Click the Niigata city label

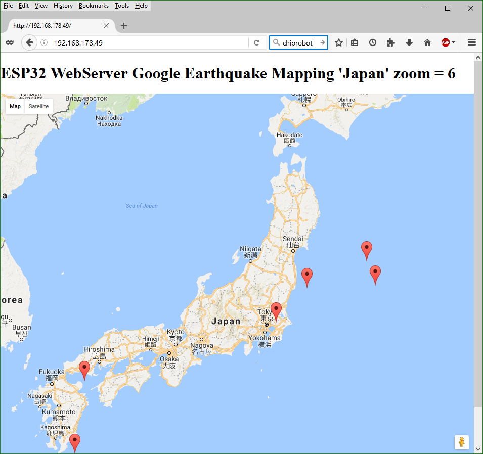250,252
